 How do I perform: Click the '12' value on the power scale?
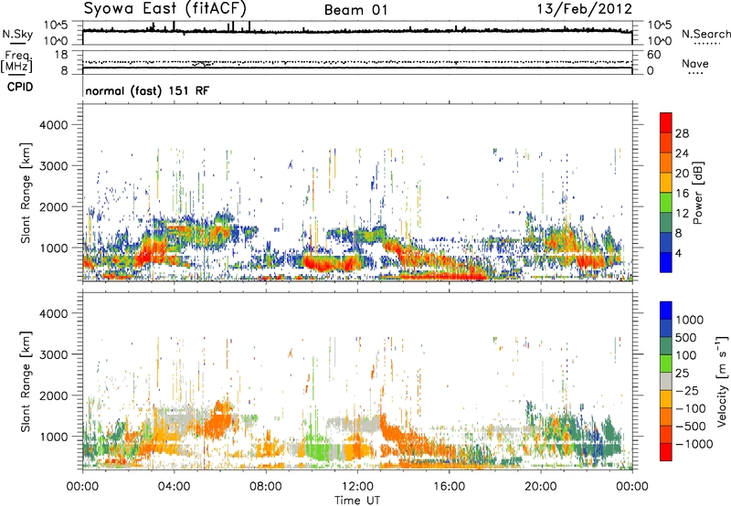pos(682,214)
